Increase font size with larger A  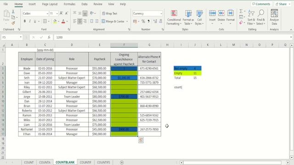point(61,13)
